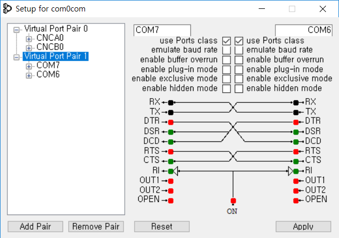Click the COM7 RI green pin

pyautogui.click(x=171, y=171)
